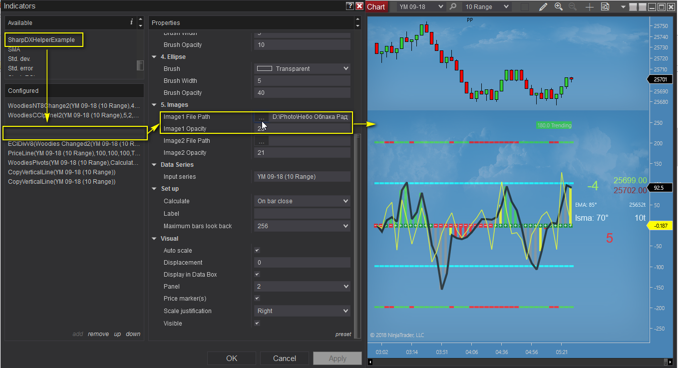Toggle Display in Data Box checkbox
678x368 pixels.
click(x=257, y=275)
